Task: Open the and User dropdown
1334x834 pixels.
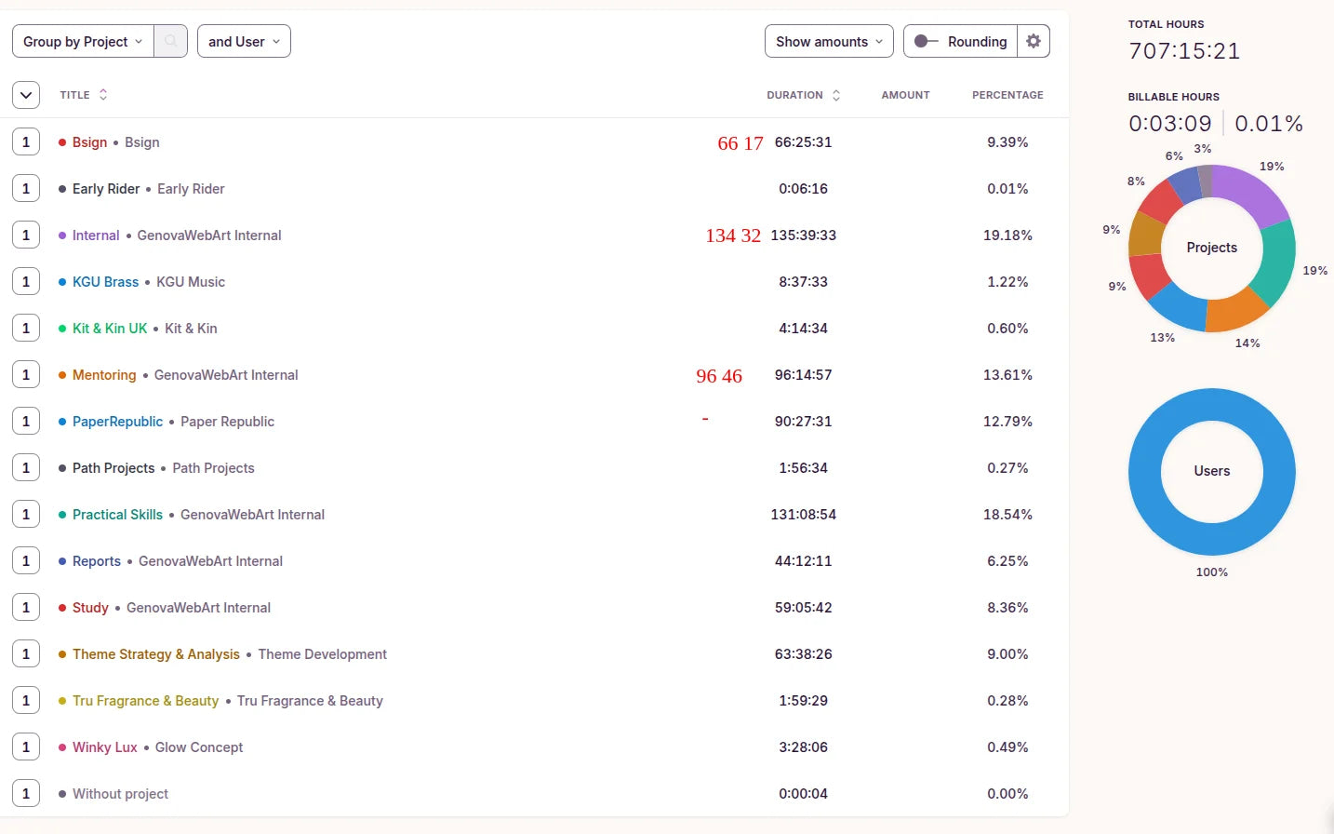Action: [244, 41]
